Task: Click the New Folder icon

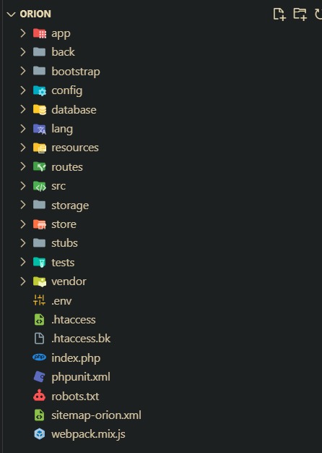Action: [x=300, y=14]
